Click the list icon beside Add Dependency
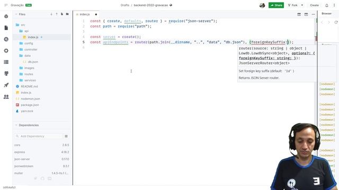Image resolution: width=339 pixels, height=190 pixels. [66, 136]
